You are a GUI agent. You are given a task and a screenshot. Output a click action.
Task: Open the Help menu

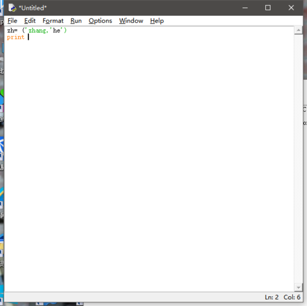[x=157, y=21]
